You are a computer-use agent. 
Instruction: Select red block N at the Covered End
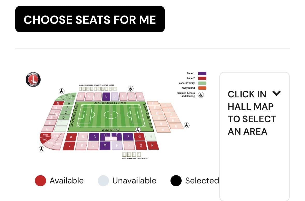tap(58, 103)
